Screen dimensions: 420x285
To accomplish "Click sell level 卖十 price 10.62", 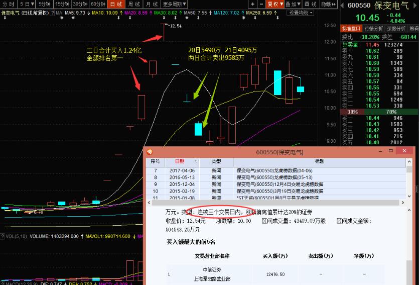I will coord(372,51).
